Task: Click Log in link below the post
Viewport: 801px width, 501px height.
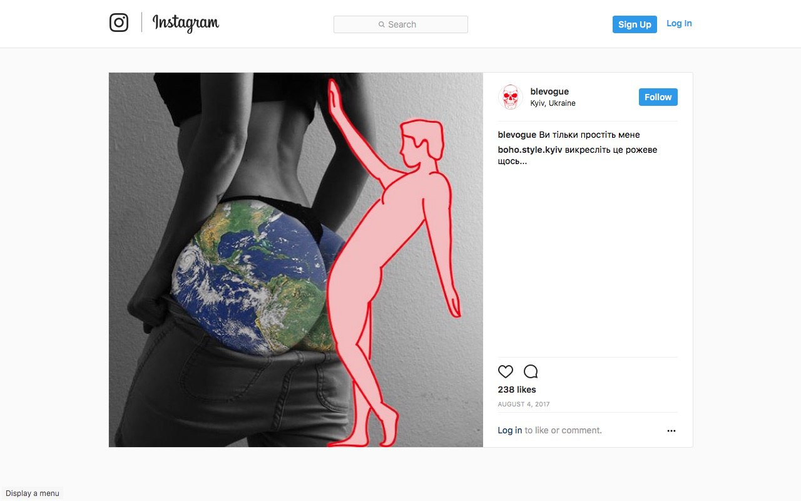Action: point(510,430)
